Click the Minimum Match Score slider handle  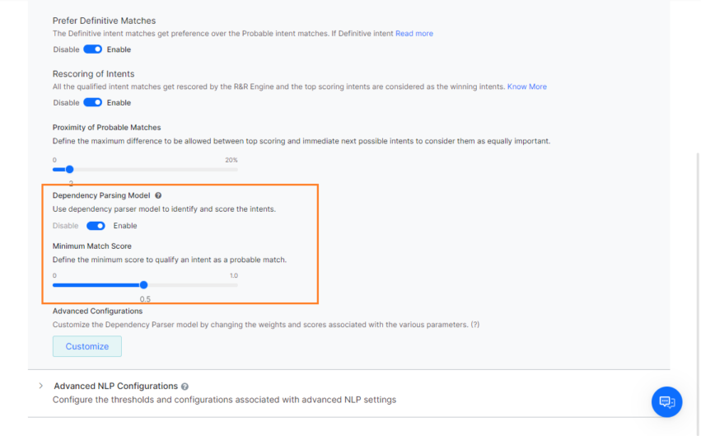(x=143, y=285)
